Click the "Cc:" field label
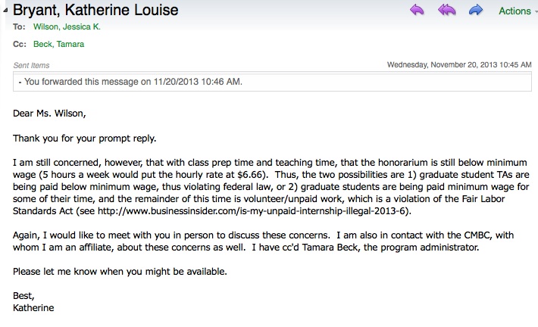This screenshot has height=327, width=538. pos(19,44)
